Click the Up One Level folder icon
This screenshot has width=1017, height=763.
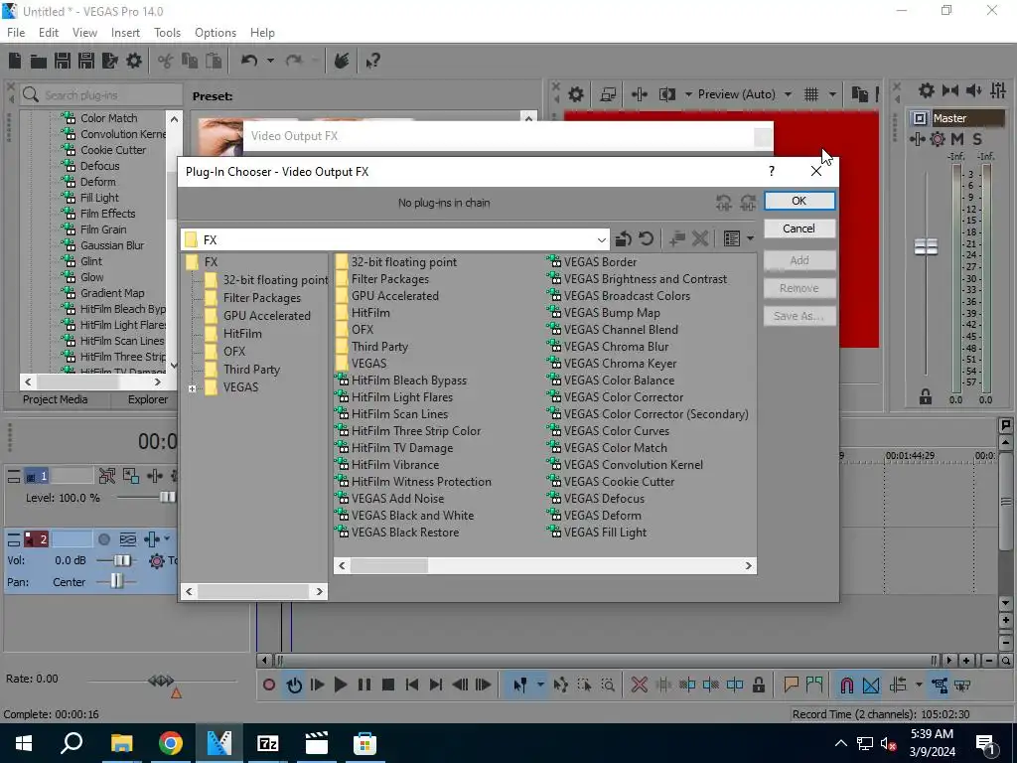(x=624, y=238)
